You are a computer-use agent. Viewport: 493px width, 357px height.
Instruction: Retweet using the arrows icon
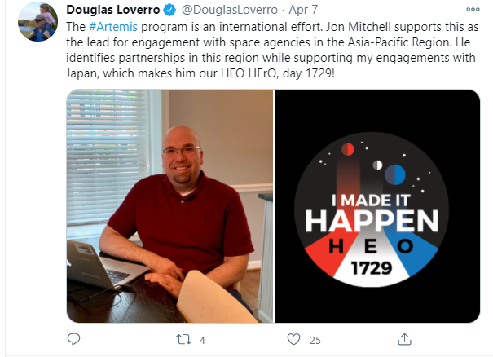click(183, 340)
